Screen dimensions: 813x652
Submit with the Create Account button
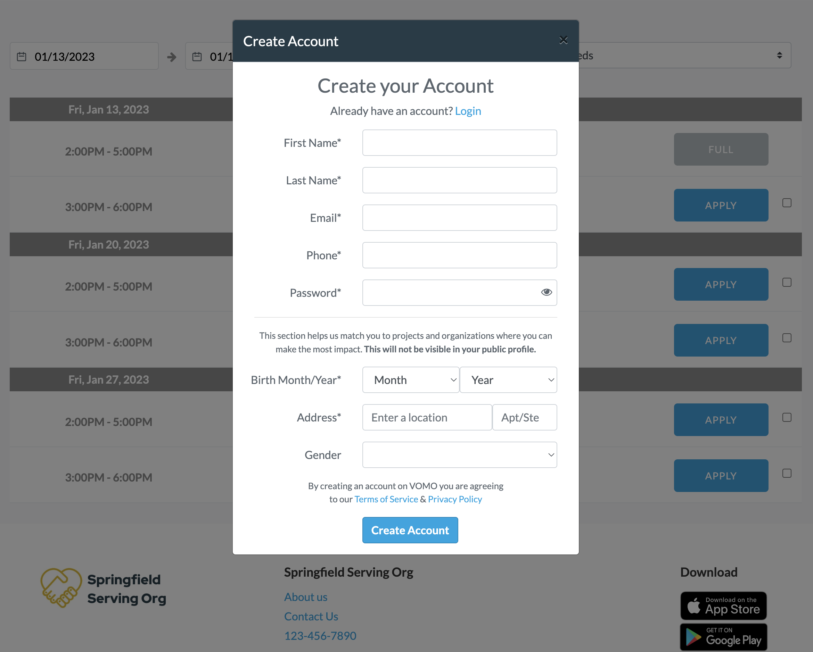(x=410, y=530)
